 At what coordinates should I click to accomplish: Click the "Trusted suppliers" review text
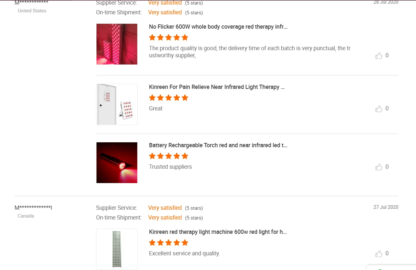[x=170, y=167]
